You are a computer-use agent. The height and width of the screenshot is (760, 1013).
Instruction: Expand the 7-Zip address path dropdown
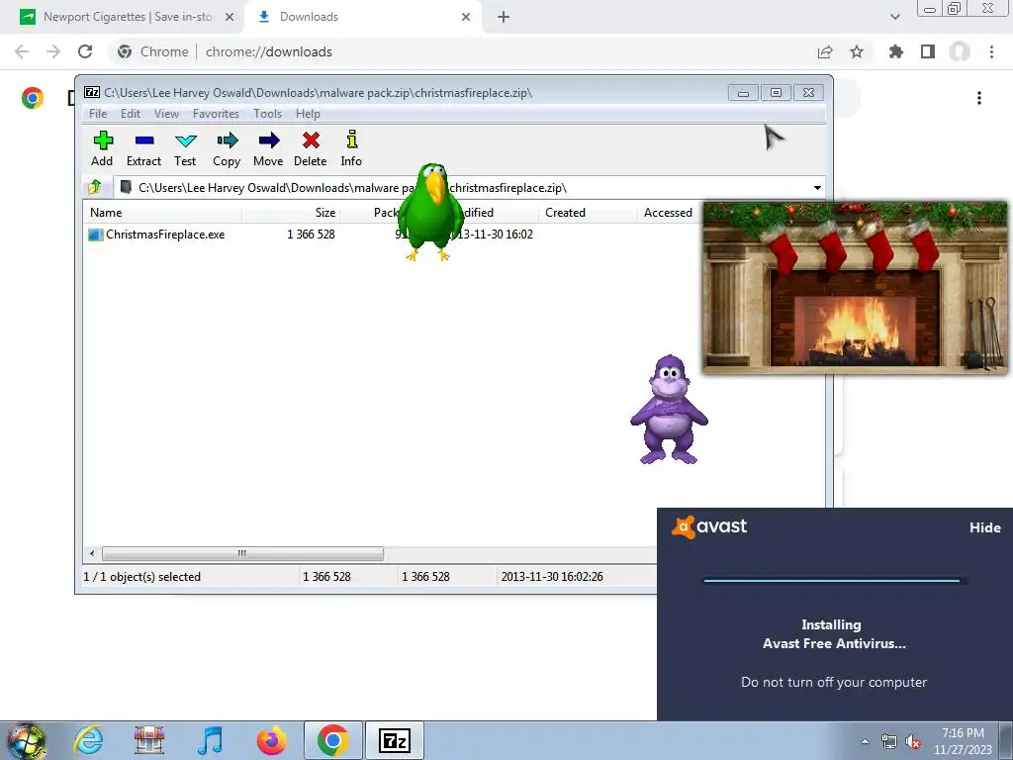pyautogui.click(x=817, y=187)
